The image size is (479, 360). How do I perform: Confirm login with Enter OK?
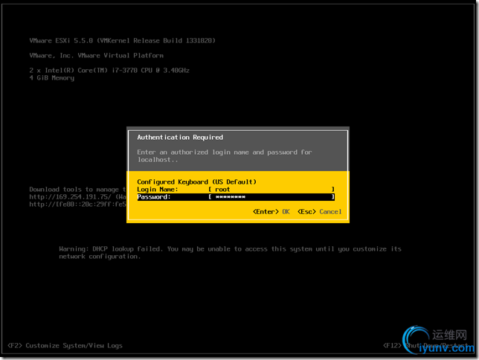pyautogui.click(x=271, y=212)
